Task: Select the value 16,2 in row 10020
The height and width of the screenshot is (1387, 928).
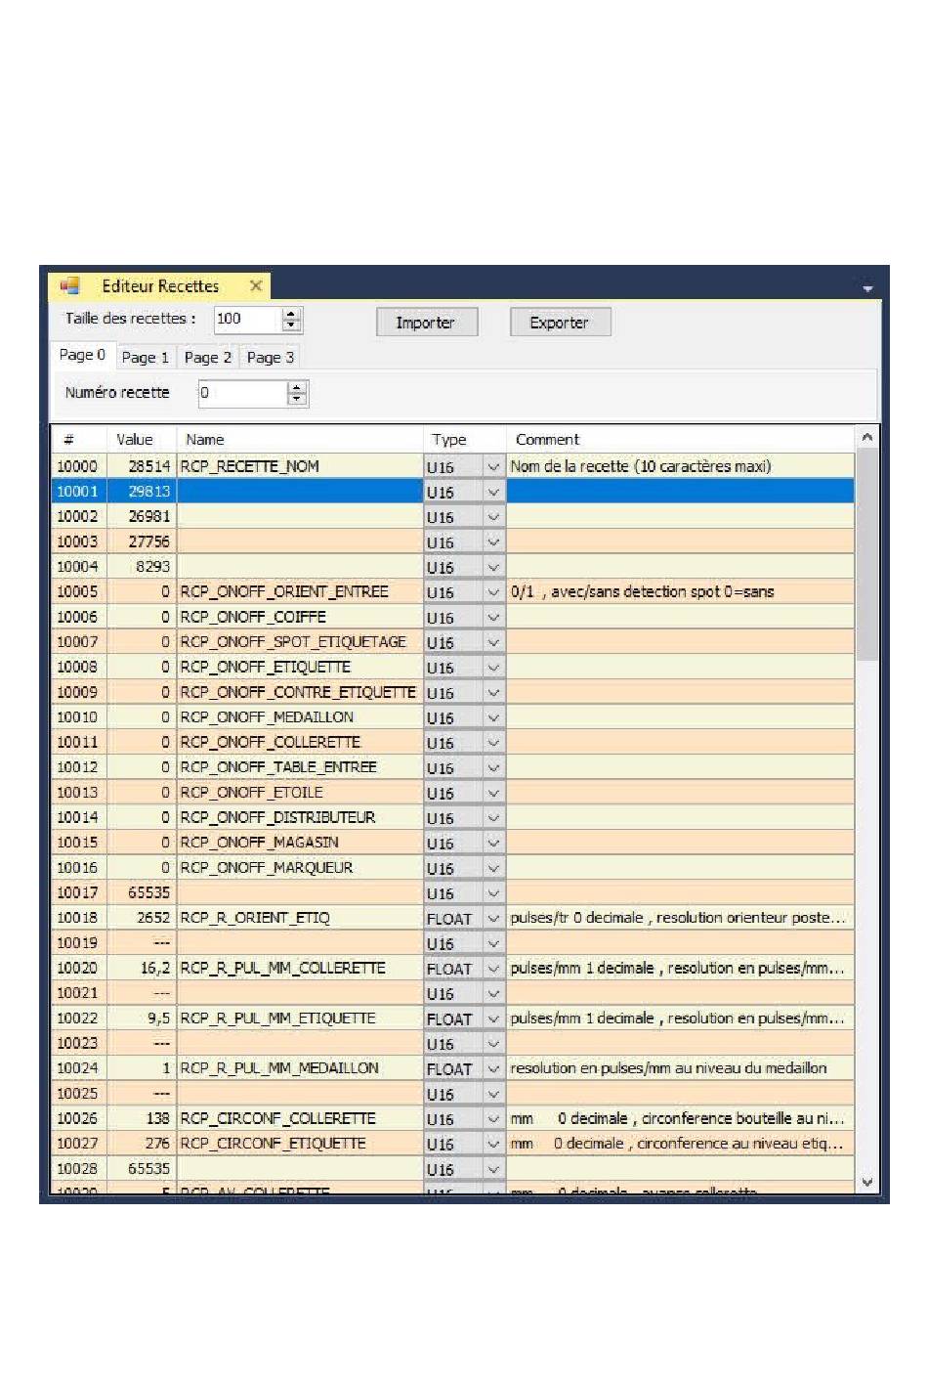Action: [141, 968]
